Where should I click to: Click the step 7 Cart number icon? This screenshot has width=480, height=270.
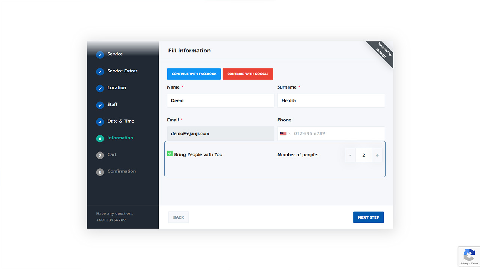(x=100, y=155)
